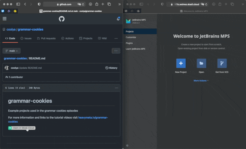Click Open in Skadi Cloud badge
The width and height of the screenshot is (246, 149).
[x=22, y=128]
